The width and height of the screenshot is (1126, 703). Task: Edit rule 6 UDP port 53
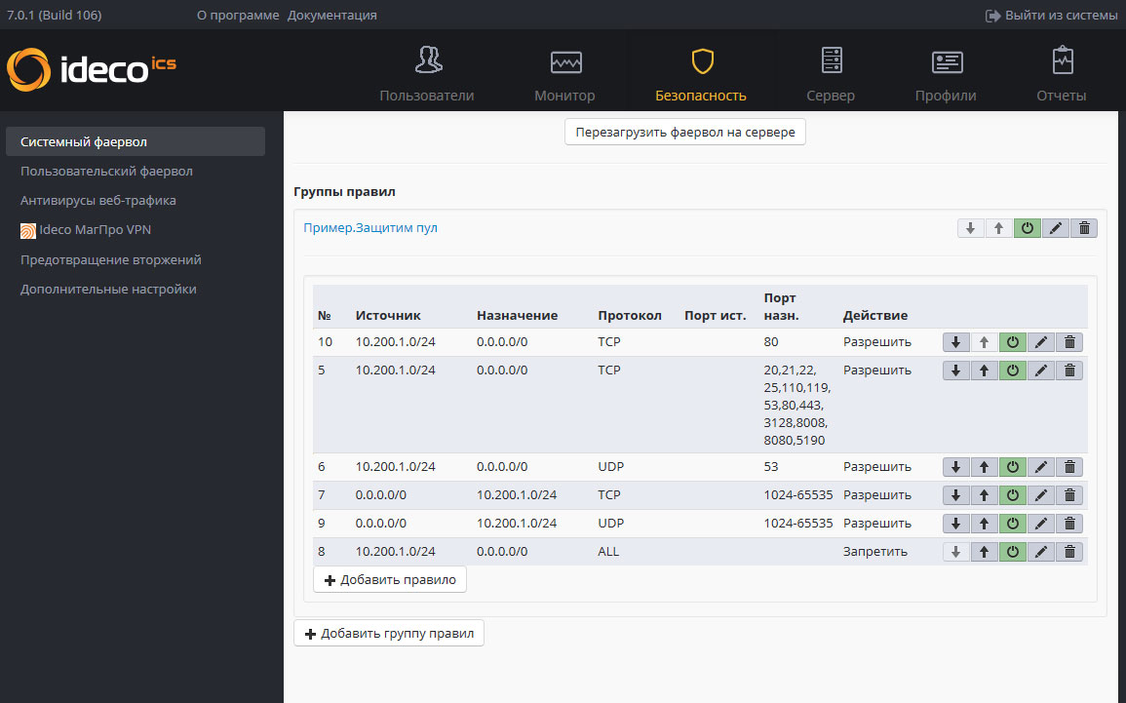(1041, 467)
